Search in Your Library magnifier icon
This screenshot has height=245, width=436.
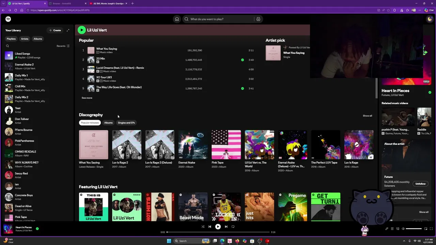pos(7,46)
